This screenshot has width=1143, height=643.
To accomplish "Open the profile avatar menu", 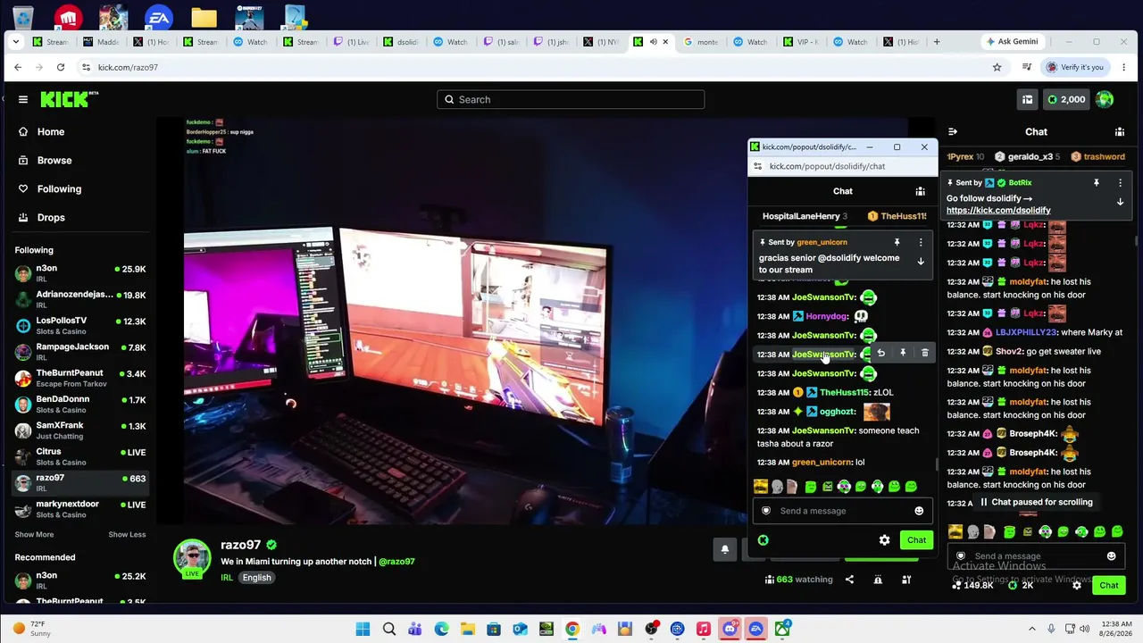I will 1105,99.
